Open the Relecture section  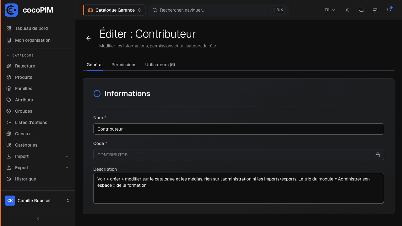point(38,66)
